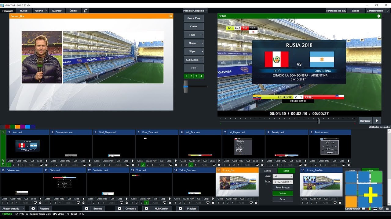Switch to the Camera tab of Soccer_Box

coord(268,171)
